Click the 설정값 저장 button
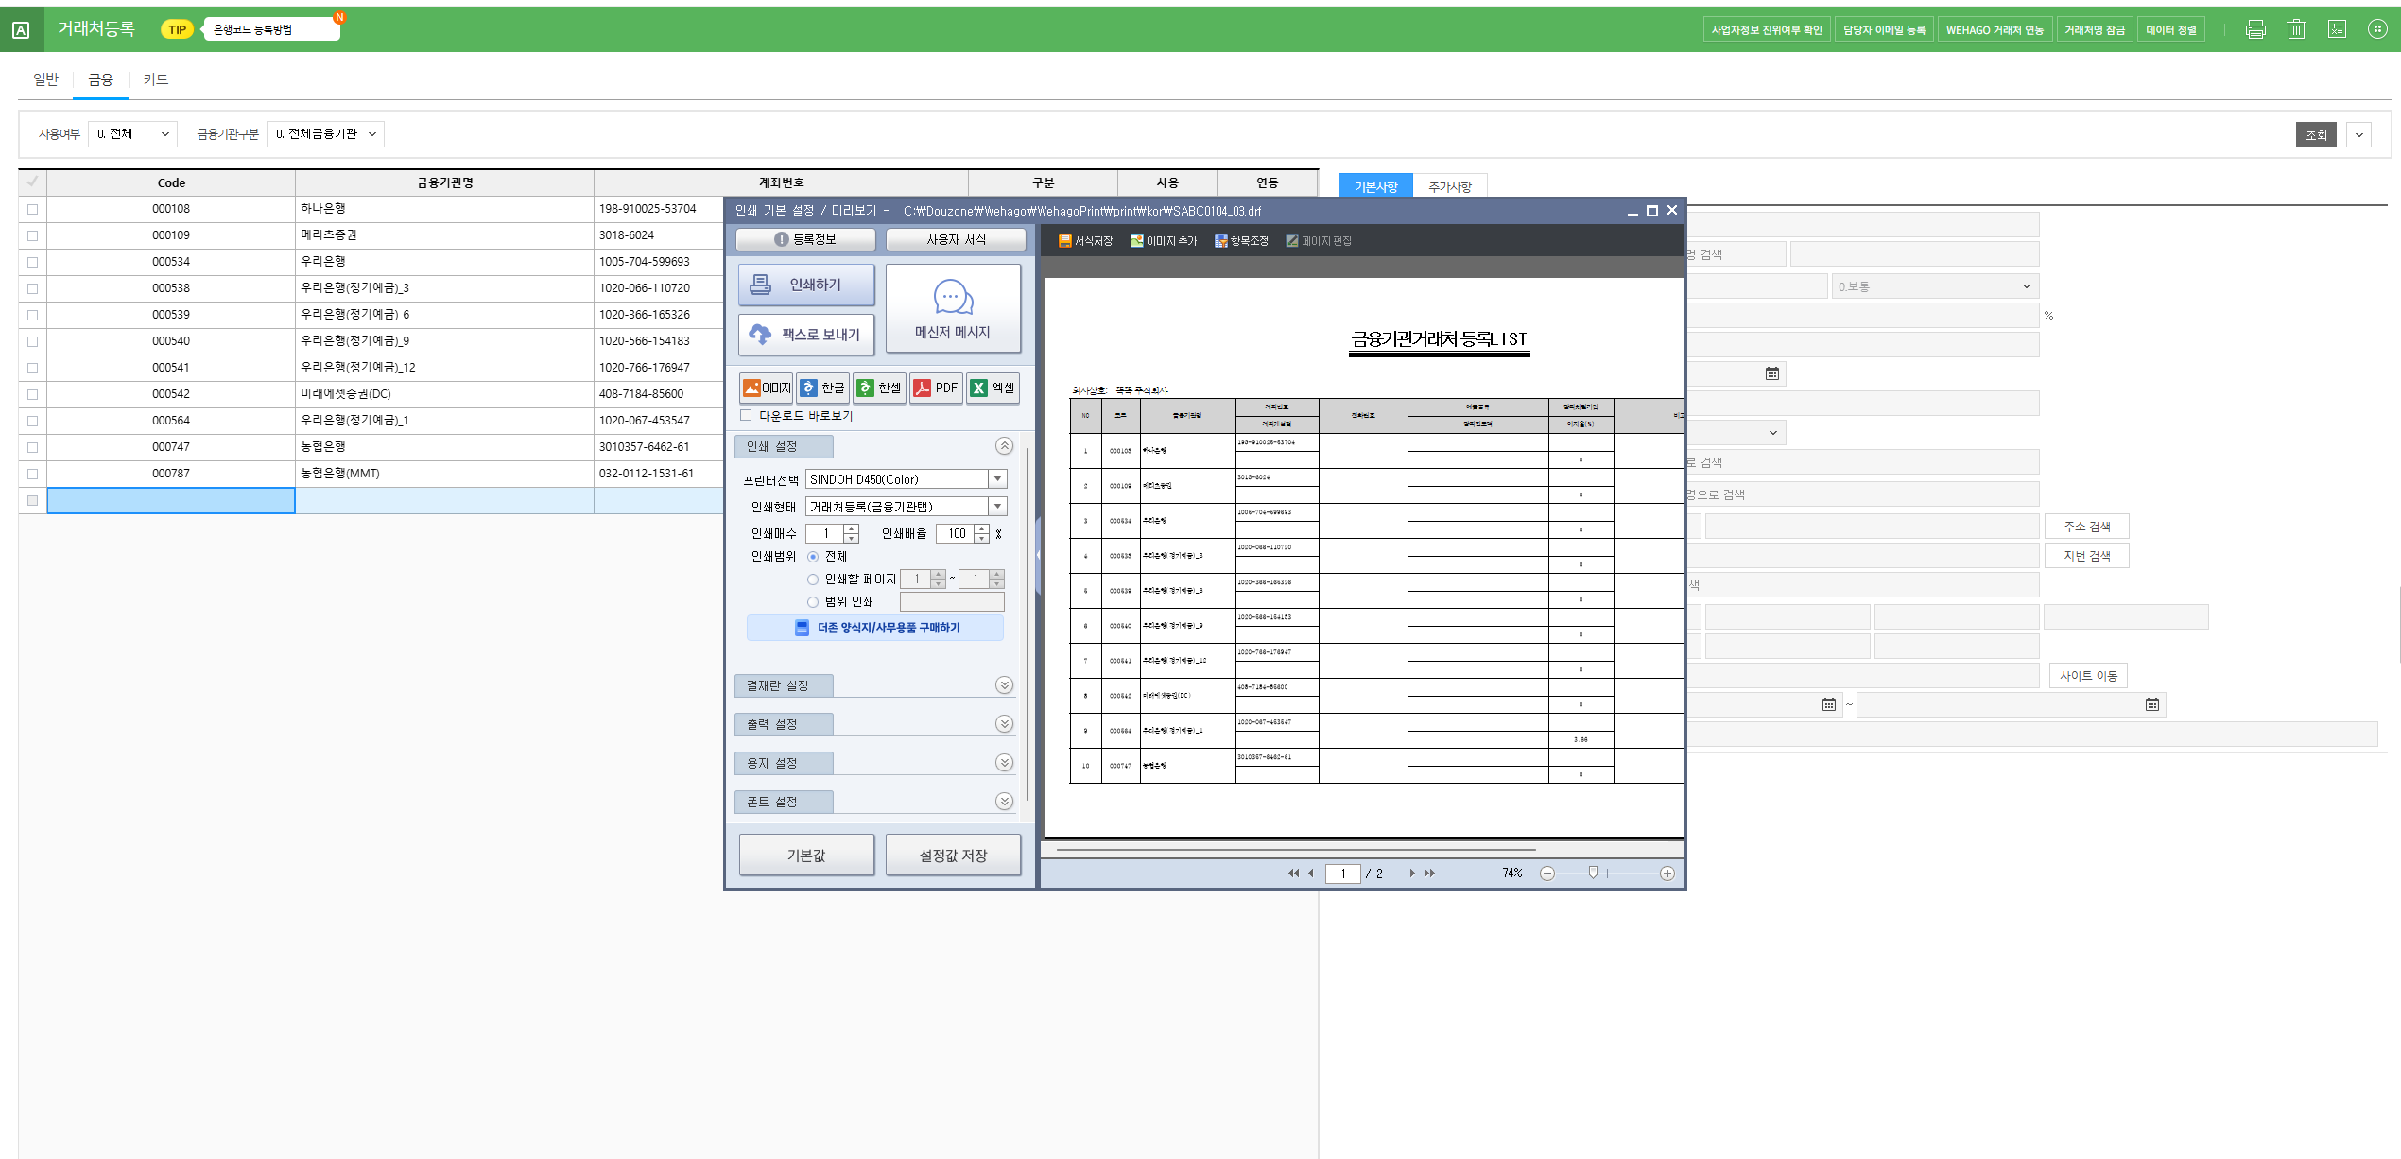This screenshot has height=1159, width=2401. point(953,856)
